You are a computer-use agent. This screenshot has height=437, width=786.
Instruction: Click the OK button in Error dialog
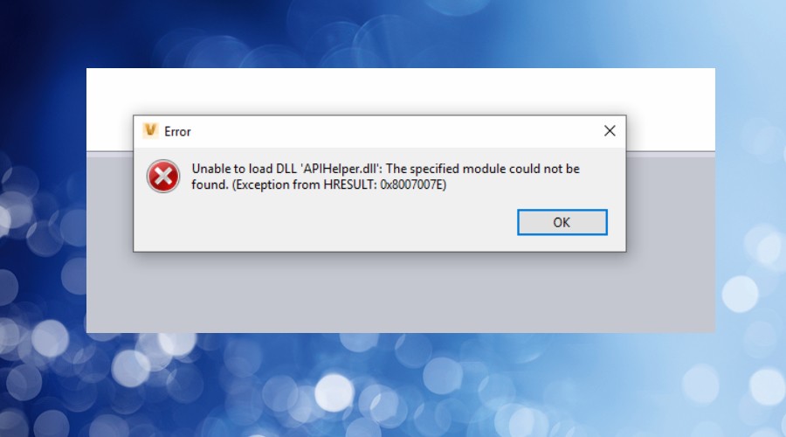562,222
